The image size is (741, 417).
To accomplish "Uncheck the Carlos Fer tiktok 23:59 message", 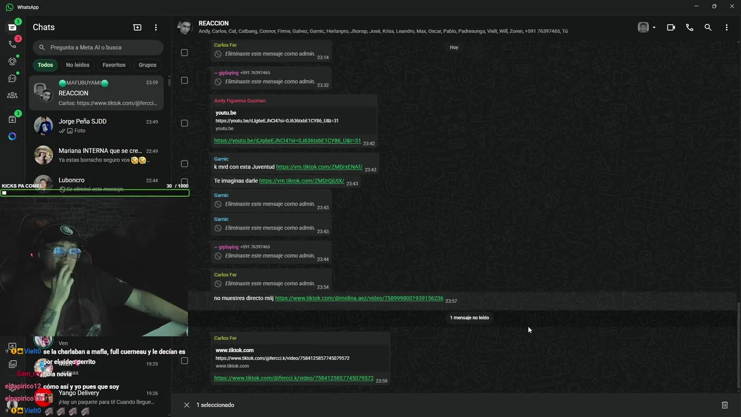I will (184, 361).
